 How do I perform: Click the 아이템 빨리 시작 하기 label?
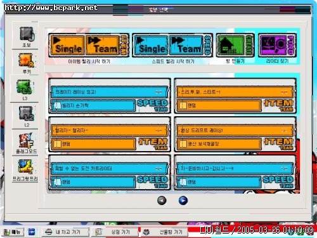89,62
